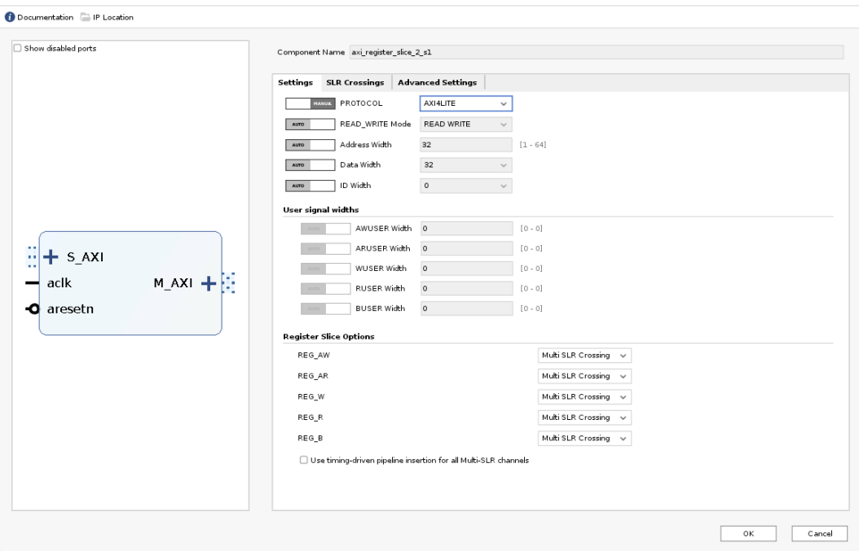859x551 pixels.
Task: Click the aresetn port pin on block
Action: (x=33, y=308)
